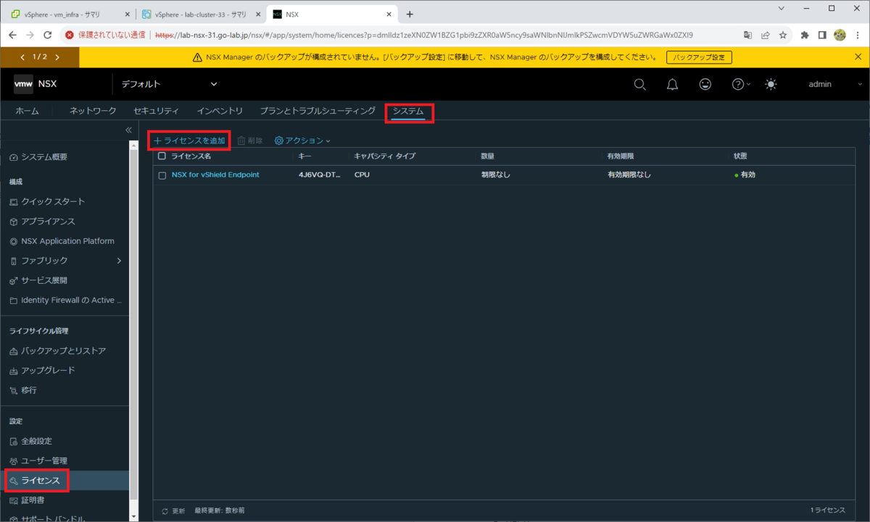Toggle the select-all checkbox in table header
This screenshot has width=870, height=522.
[162, 156]
